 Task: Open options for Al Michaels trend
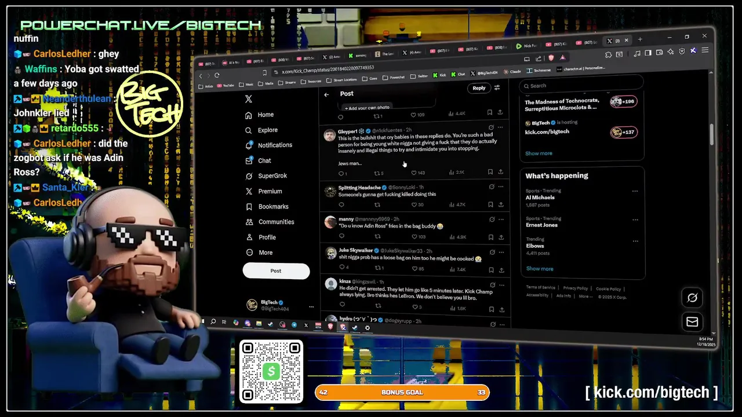click(634, 191)
